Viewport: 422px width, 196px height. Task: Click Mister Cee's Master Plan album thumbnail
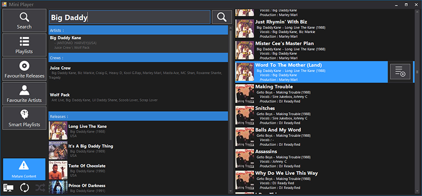coord(245,50)
